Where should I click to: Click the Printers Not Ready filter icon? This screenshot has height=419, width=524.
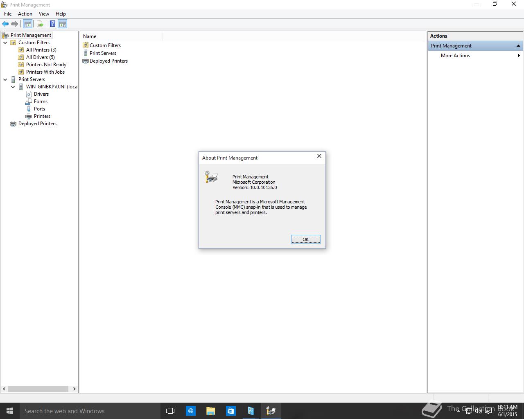(x=21, y=65)
